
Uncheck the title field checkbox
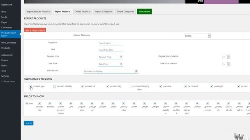(x=27, y=103)
